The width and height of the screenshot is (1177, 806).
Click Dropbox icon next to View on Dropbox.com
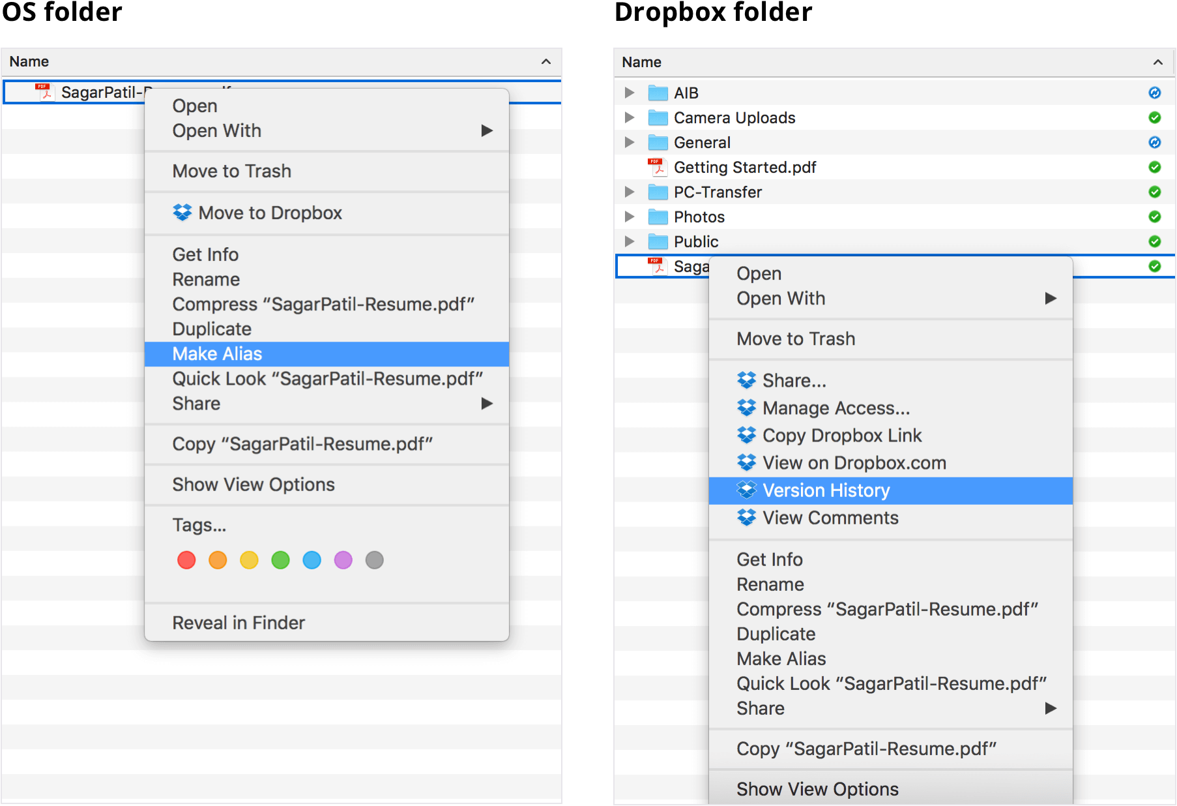pos(747,462)
